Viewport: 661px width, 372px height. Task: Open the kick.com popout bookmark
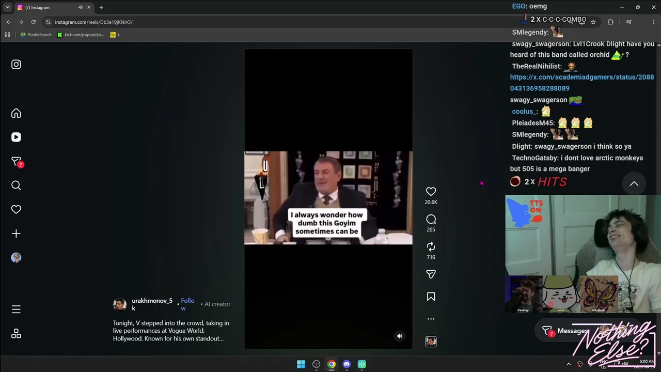pyautogui.click(x=81, y=35)
